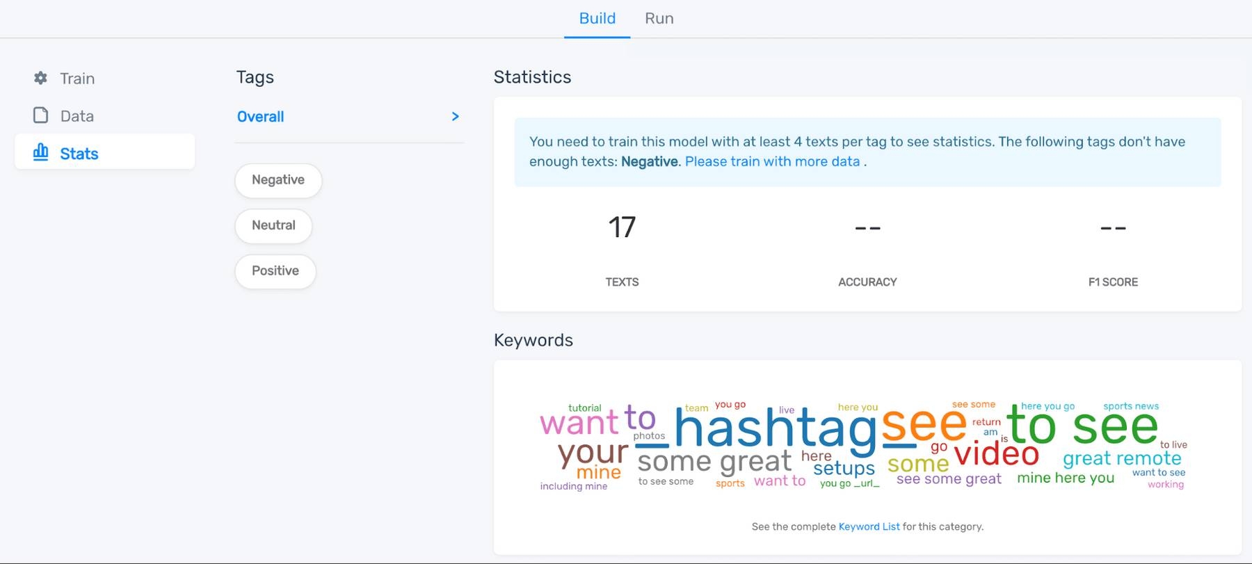
Task: Open the Train sidebar item
Action: [x=77, y=79]
